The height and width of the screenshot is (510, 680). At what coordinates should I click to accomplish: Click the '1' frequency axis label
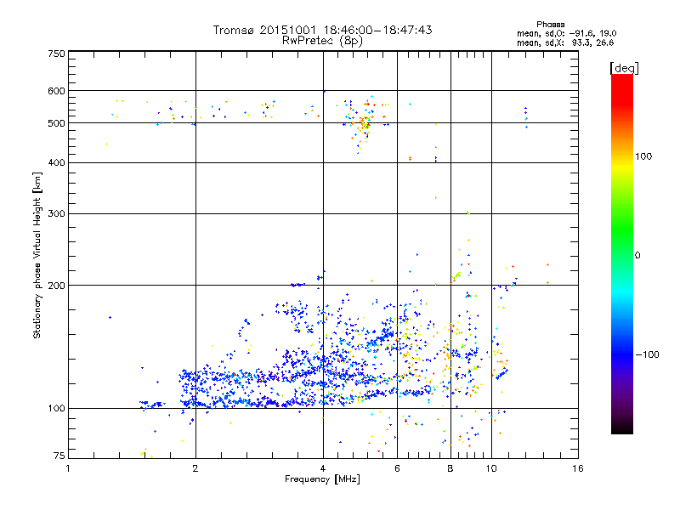click(x=68, y=468)
